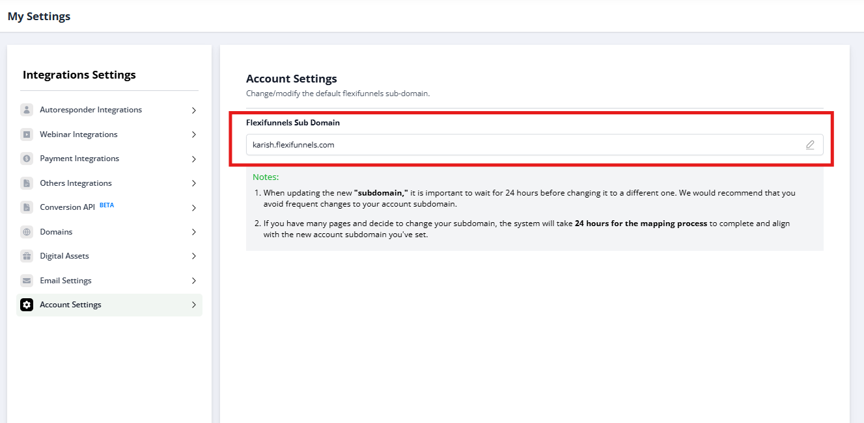
Task: Open Payment Integrations menu item
Action: tap(109, 159)
